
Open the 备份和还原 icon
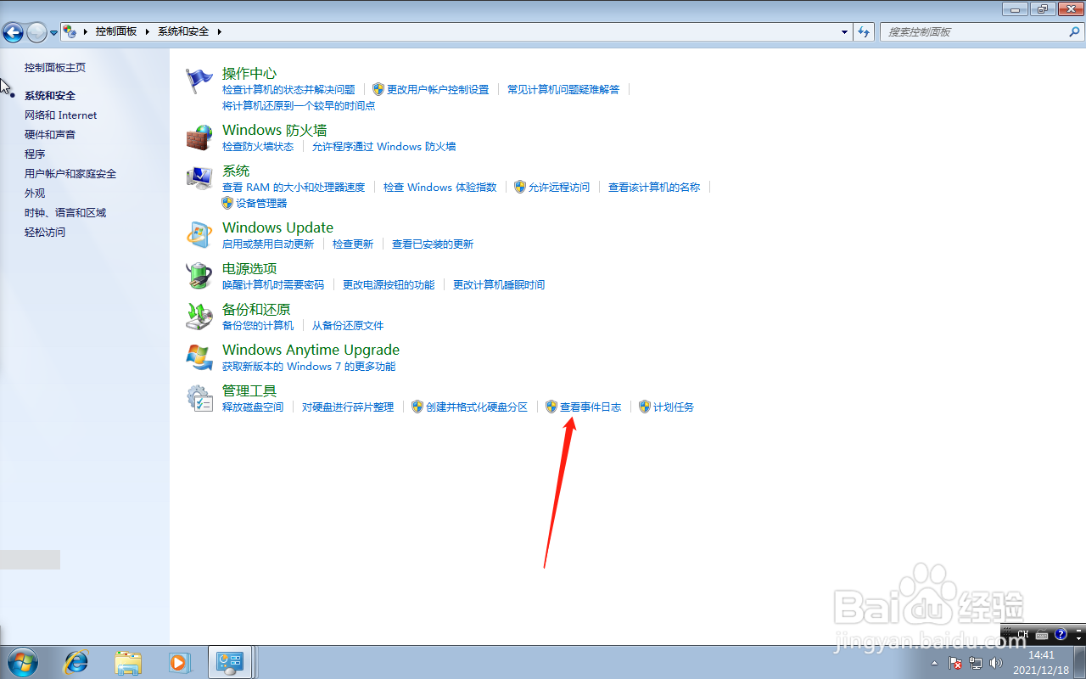point(199,317)
